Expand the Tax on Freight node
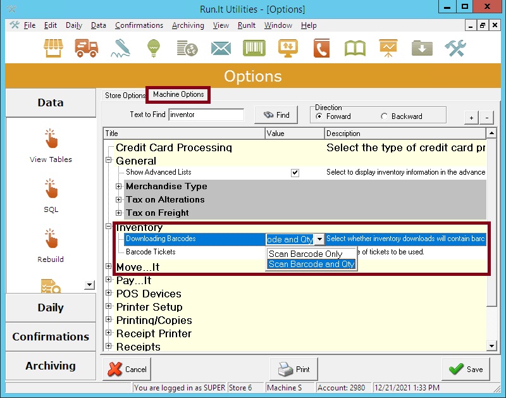The image size is (506, 398). [x=119, y=213]
